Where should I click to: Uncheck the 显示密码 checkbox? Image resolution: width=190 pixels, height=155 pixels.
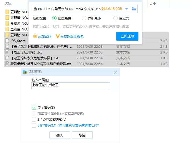tap(34, 108)
